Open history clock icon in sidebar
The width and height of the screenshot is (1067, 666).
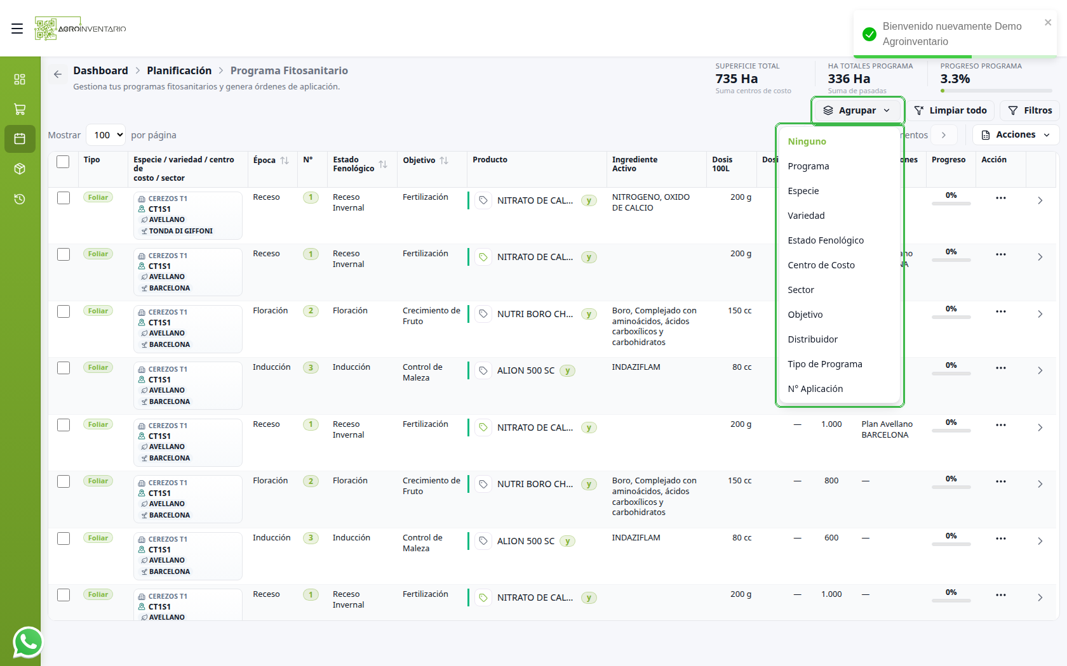pyautogui.click(x=20, y=199)
